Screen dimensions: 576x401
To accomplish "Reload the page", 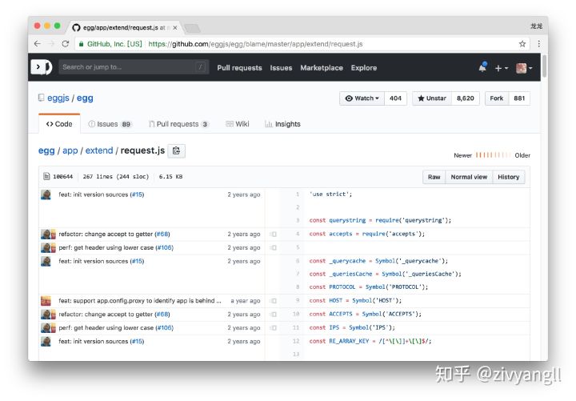I will point(66,44).
